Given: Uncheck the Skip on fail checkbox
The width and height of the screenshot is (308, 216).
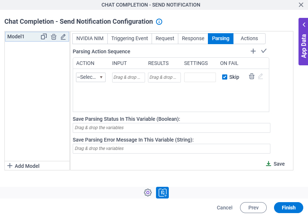Looking at the screenshot, I should click(225, 77).
